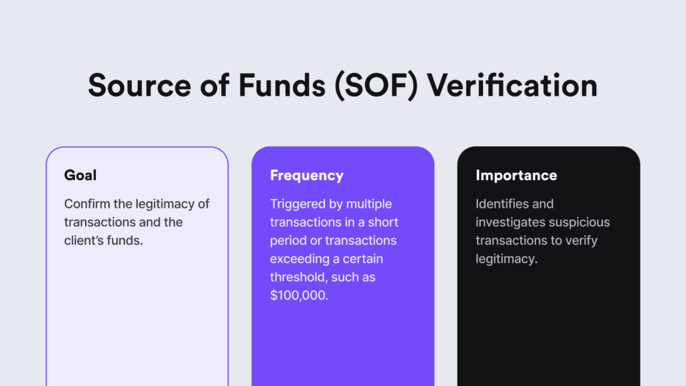686x386 pixels.
Task: Click "transactions and the" text in Goal card
Action: (x=123, y=222)
